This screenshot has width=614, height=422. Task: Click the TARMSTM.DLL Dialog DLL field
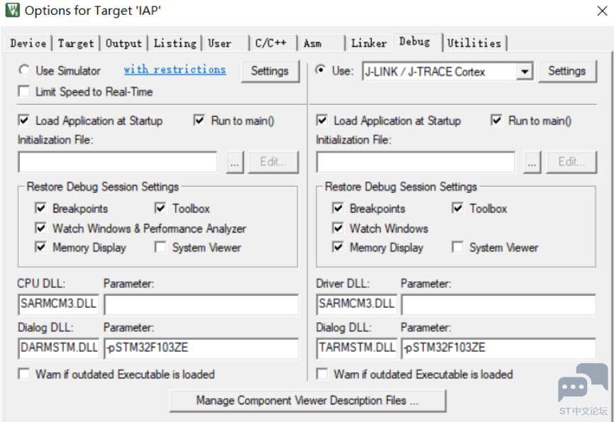[357, 348]
